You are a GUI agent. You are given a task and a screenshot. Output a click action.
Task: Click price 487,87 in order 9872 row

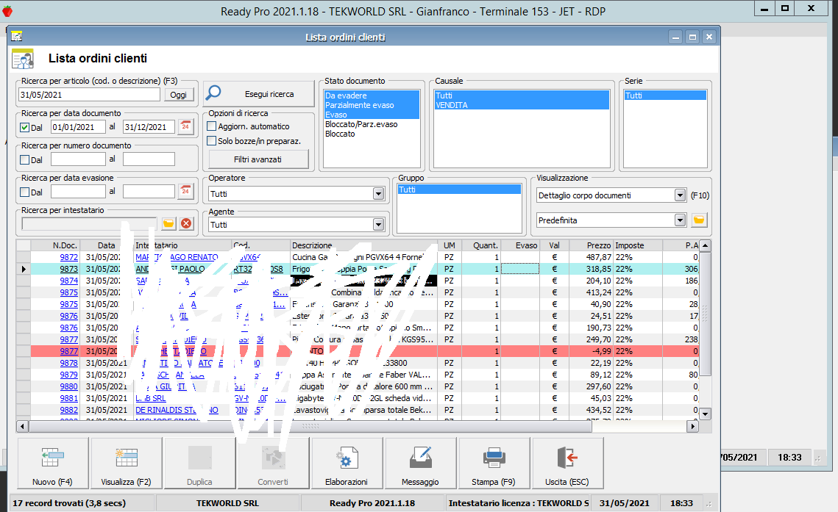pyautogui.click(x=599, y=257)
